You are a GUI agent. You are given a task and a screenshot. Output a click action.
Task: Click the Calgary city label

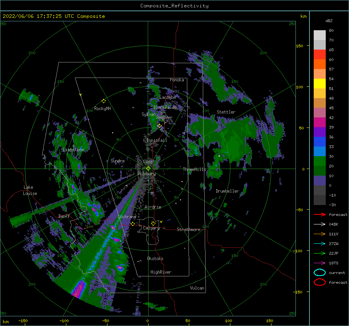[x=151, y=228]
